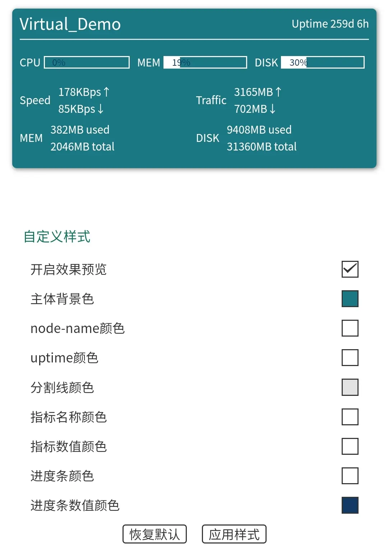Change the 分割线颜色 color

click(x=350, y=387)
